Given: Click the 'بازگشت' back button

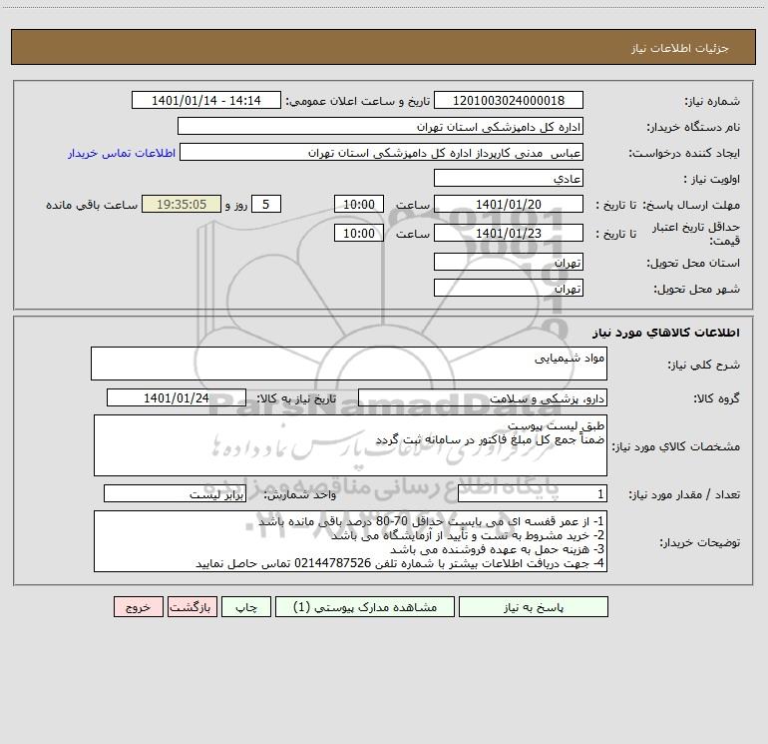Looking at the screenshot, I should coord(192,606).
